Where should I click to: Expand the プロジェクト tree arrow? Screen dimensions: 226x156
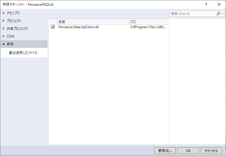4,21
